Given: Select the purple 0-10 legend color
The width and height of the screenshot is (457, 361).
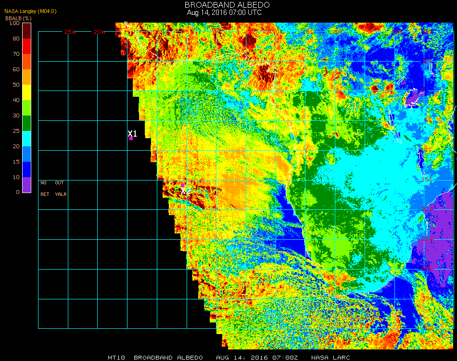Looking at the screenshot, I should (x=27, y=184).
